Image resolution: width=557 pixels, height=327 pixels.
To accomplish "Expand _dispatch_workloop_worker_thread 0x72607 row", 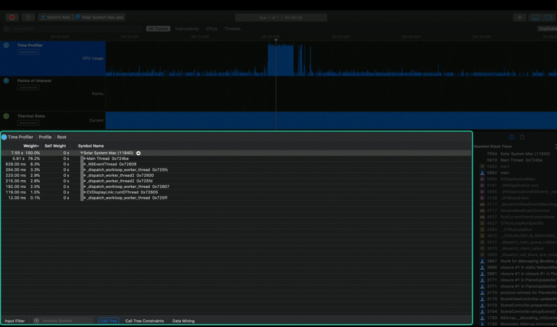I will tap(85, 187).
